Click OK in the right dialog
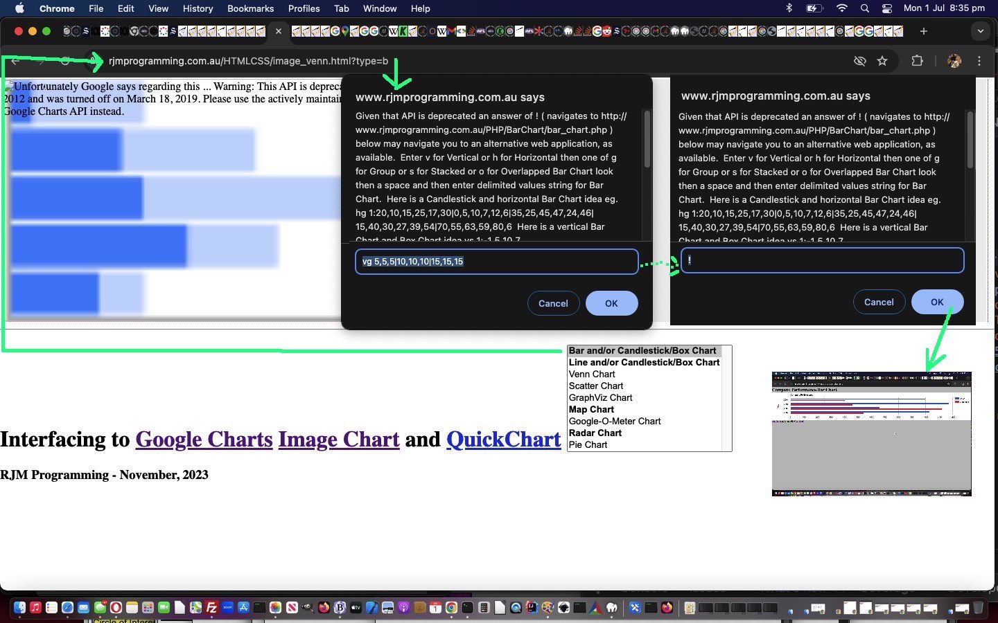 (x=937, y=302)
